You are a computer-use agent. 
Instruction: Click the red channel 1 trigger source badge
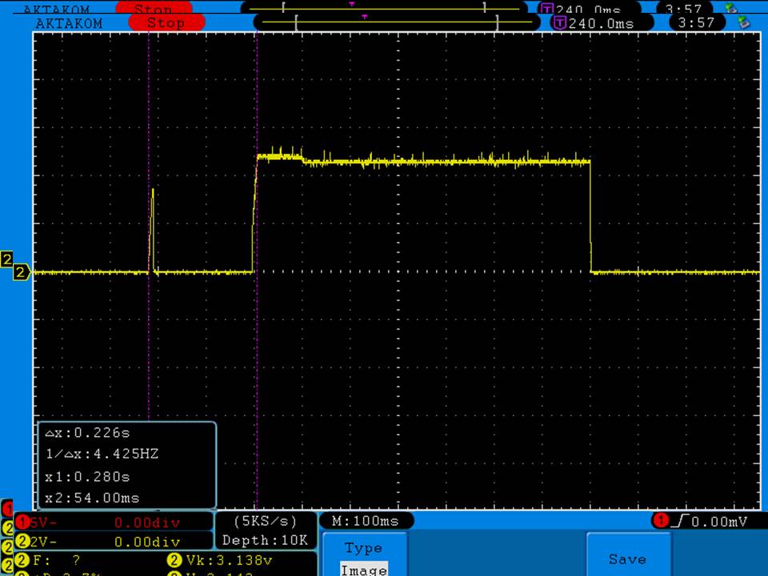[x=661, y=521]
